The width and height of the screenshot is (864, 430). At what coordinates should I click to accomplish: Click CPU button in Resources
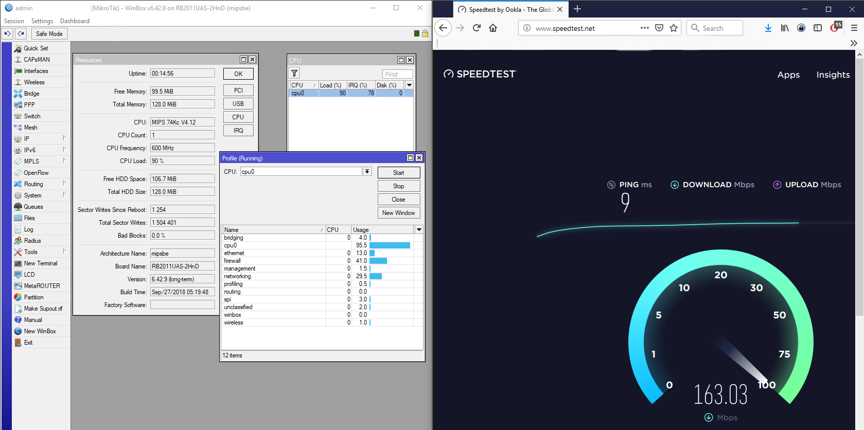(238, 117)
